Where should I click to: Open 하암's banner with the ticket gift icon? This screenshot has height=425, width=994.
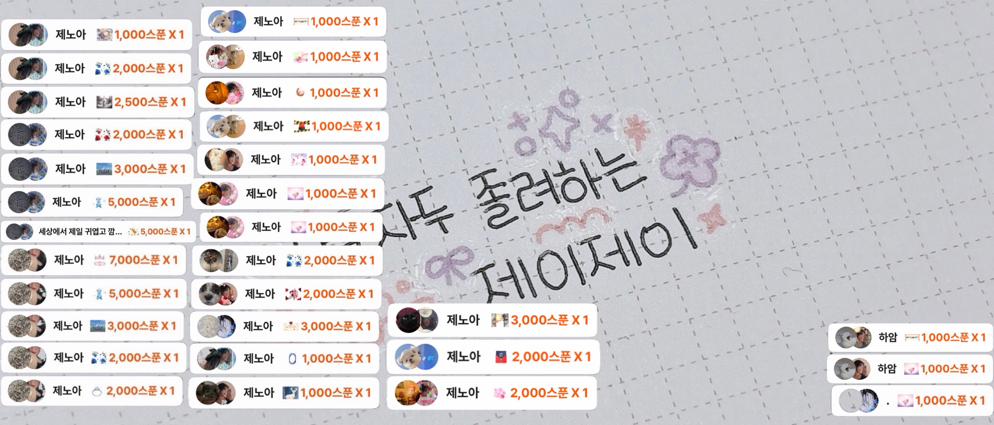(910, 338)
